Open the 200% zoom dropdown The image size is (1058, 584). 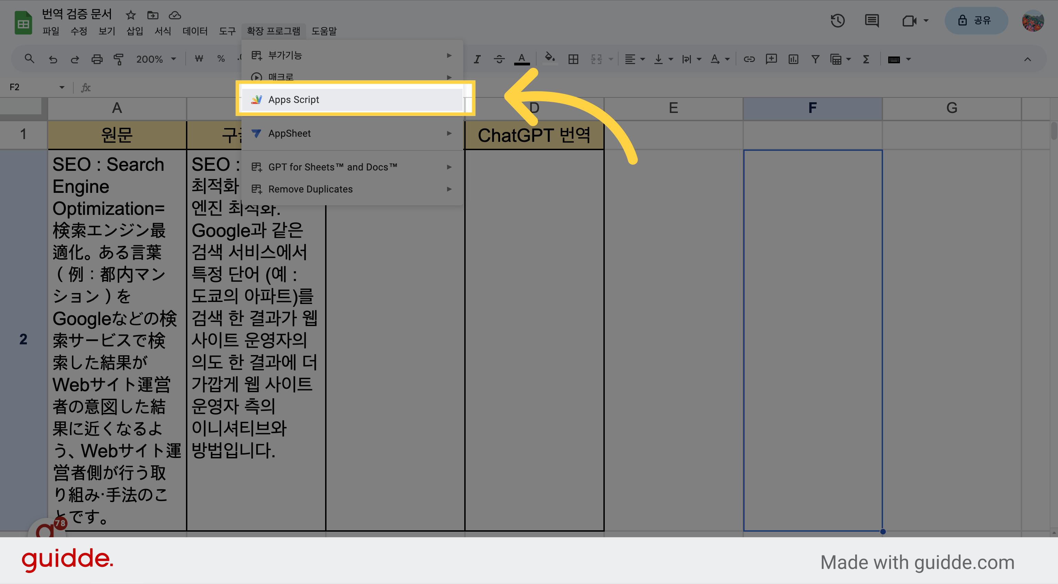tap(156, 59)
